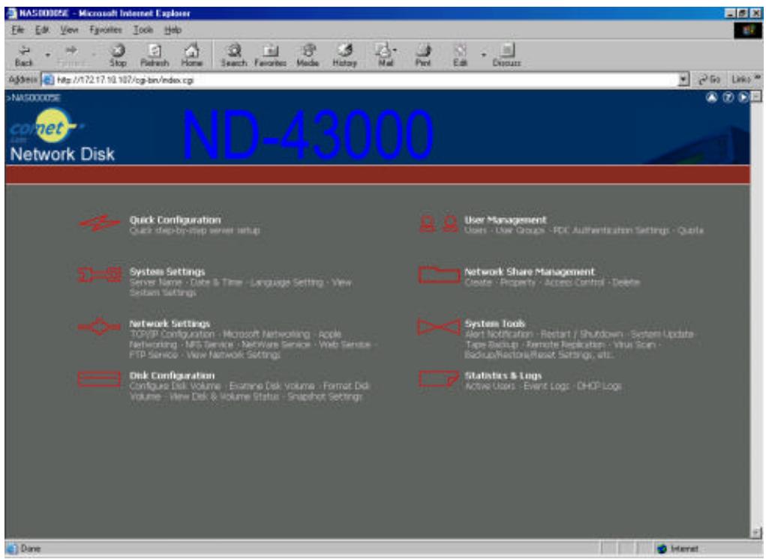Click the comet Network Disk logo
Viewport: 766px width, 559px height.
point(62,136)
